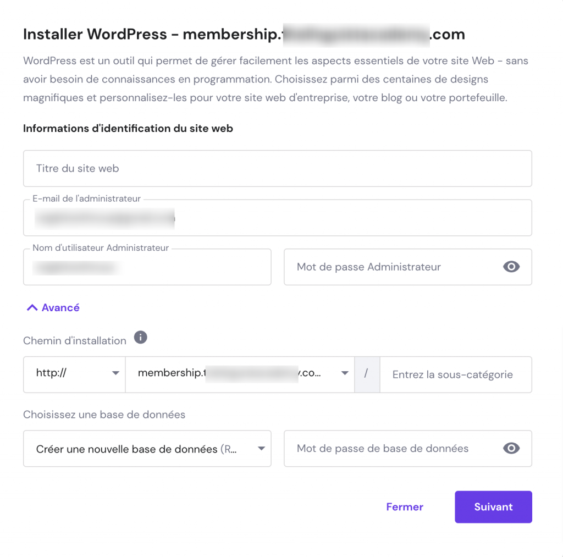The height and width of the screenshot is (557, 563).
Task: Click the chevron arrow next to Avancé
Action: click(x=32, y=307)
